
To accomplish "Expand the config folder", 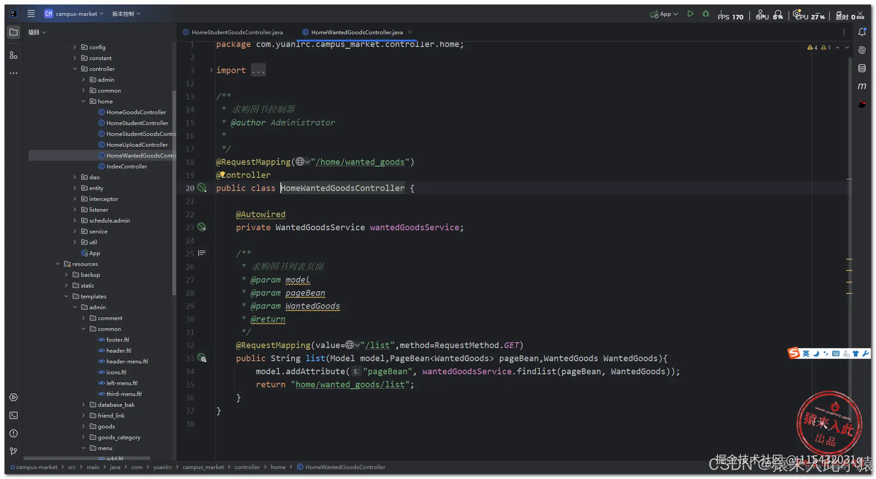I will pos(75,47).
